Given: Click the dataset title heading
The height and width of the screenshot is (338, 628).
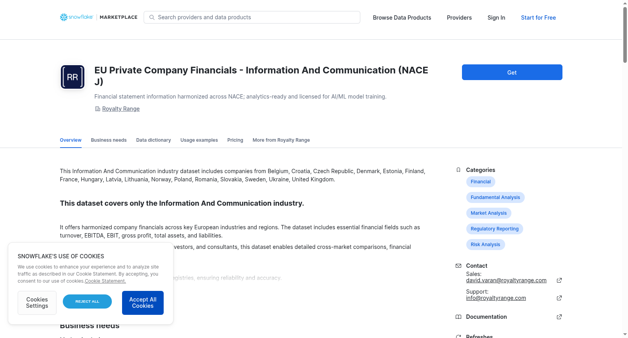Looking at the screenshot, I should [x=261, y=76].
